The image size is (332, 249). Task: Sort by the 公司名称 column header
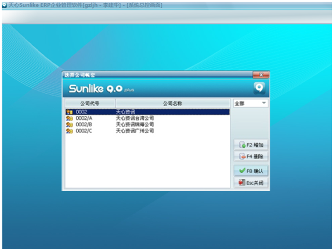[172, 103]
